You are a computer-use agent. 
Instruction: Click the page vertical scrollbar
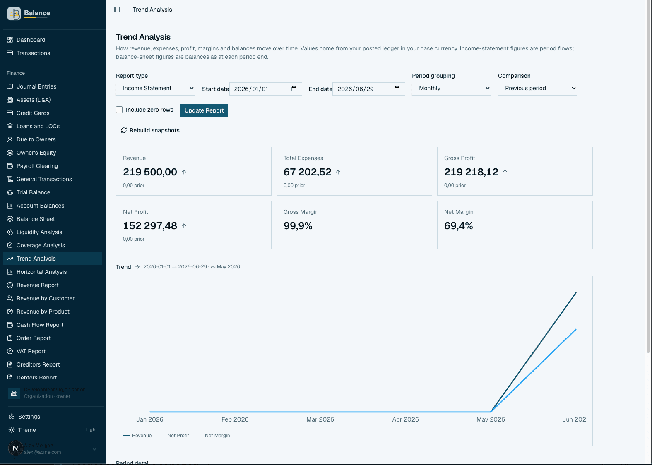[648, 176]
